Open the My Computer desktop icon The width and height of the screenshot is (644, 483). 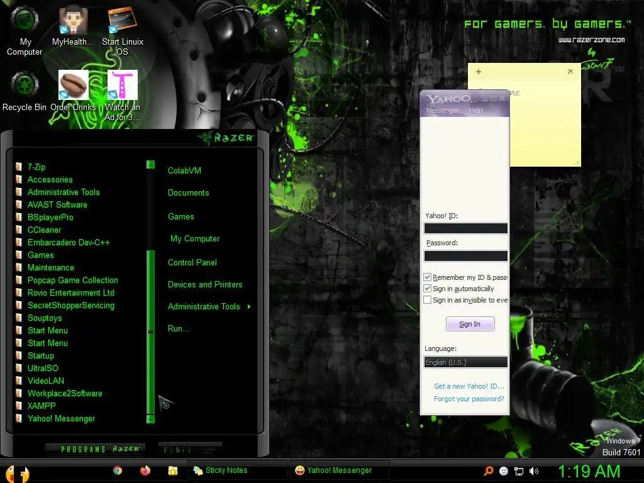tap(25, 31)
